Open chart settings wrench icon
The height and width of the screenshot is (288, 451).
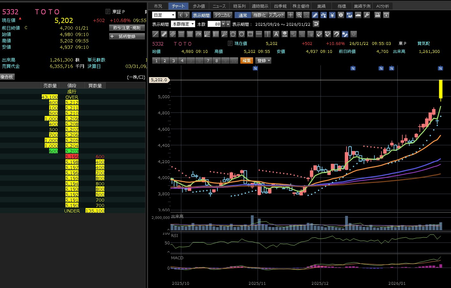[x=367, y=15]
